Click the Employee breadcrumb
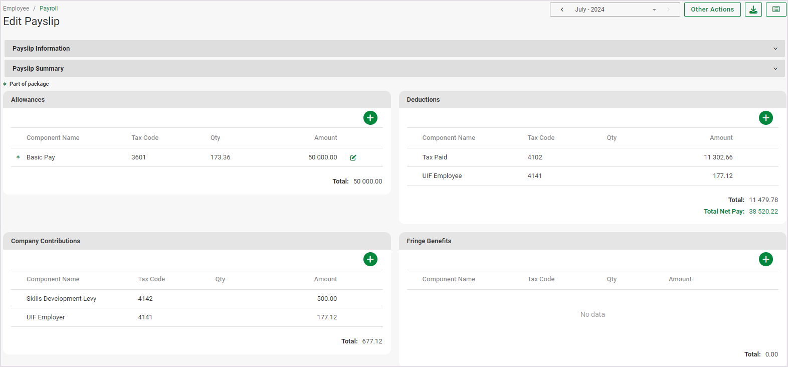The width and height of the screenshot is (788, 367). pos(16,9)
